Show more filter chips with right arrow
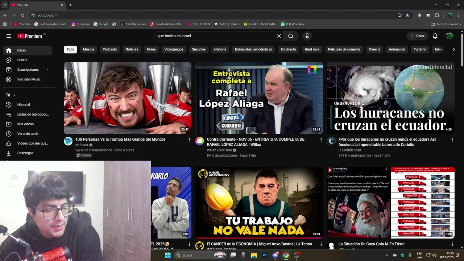The height and width of the screenshot is (261, 464). 453,49
